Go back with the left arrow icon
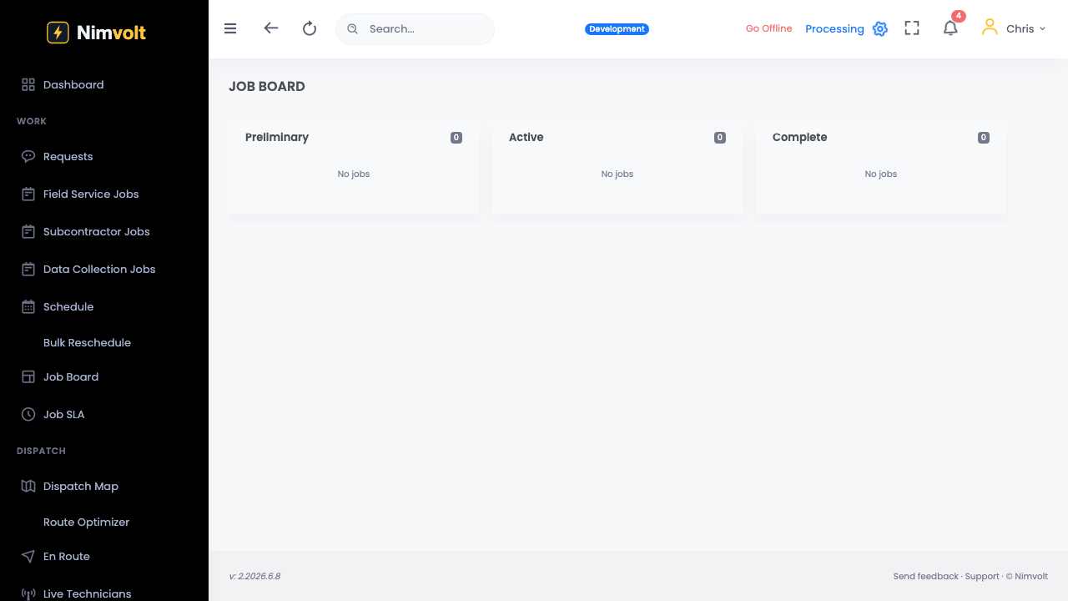 tap(270, 28)
